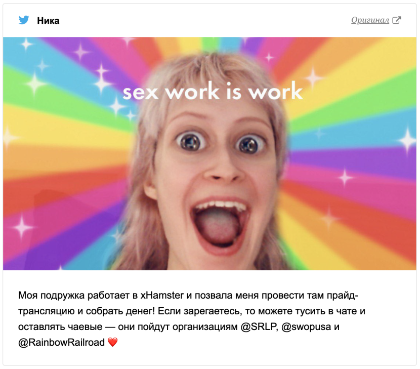This screenshot has height=369, width=420.
Task: Click the red heart emoji
Action: tap(112, 342)
